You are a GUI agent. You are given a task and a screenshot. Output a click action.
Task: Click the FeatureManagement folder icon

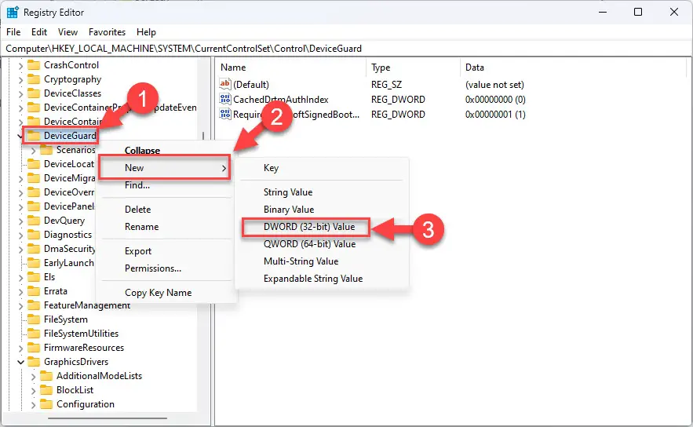coord(34,305)
